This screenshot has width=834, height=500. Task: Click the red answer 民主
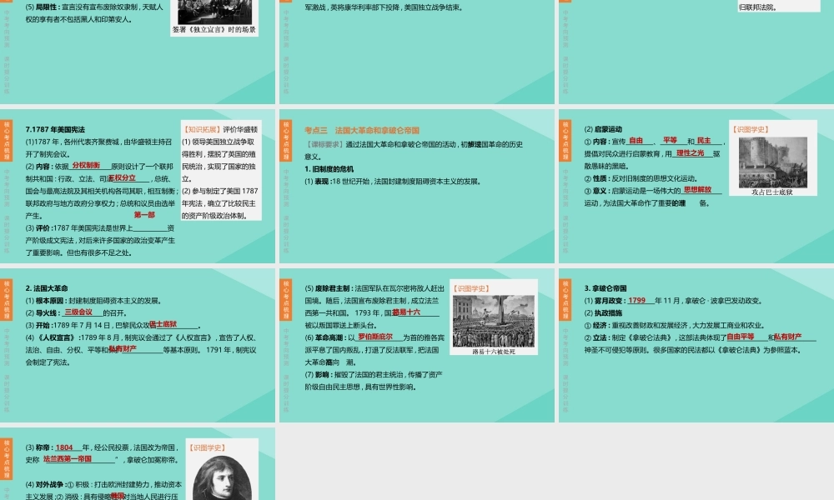tap(704, 140)
